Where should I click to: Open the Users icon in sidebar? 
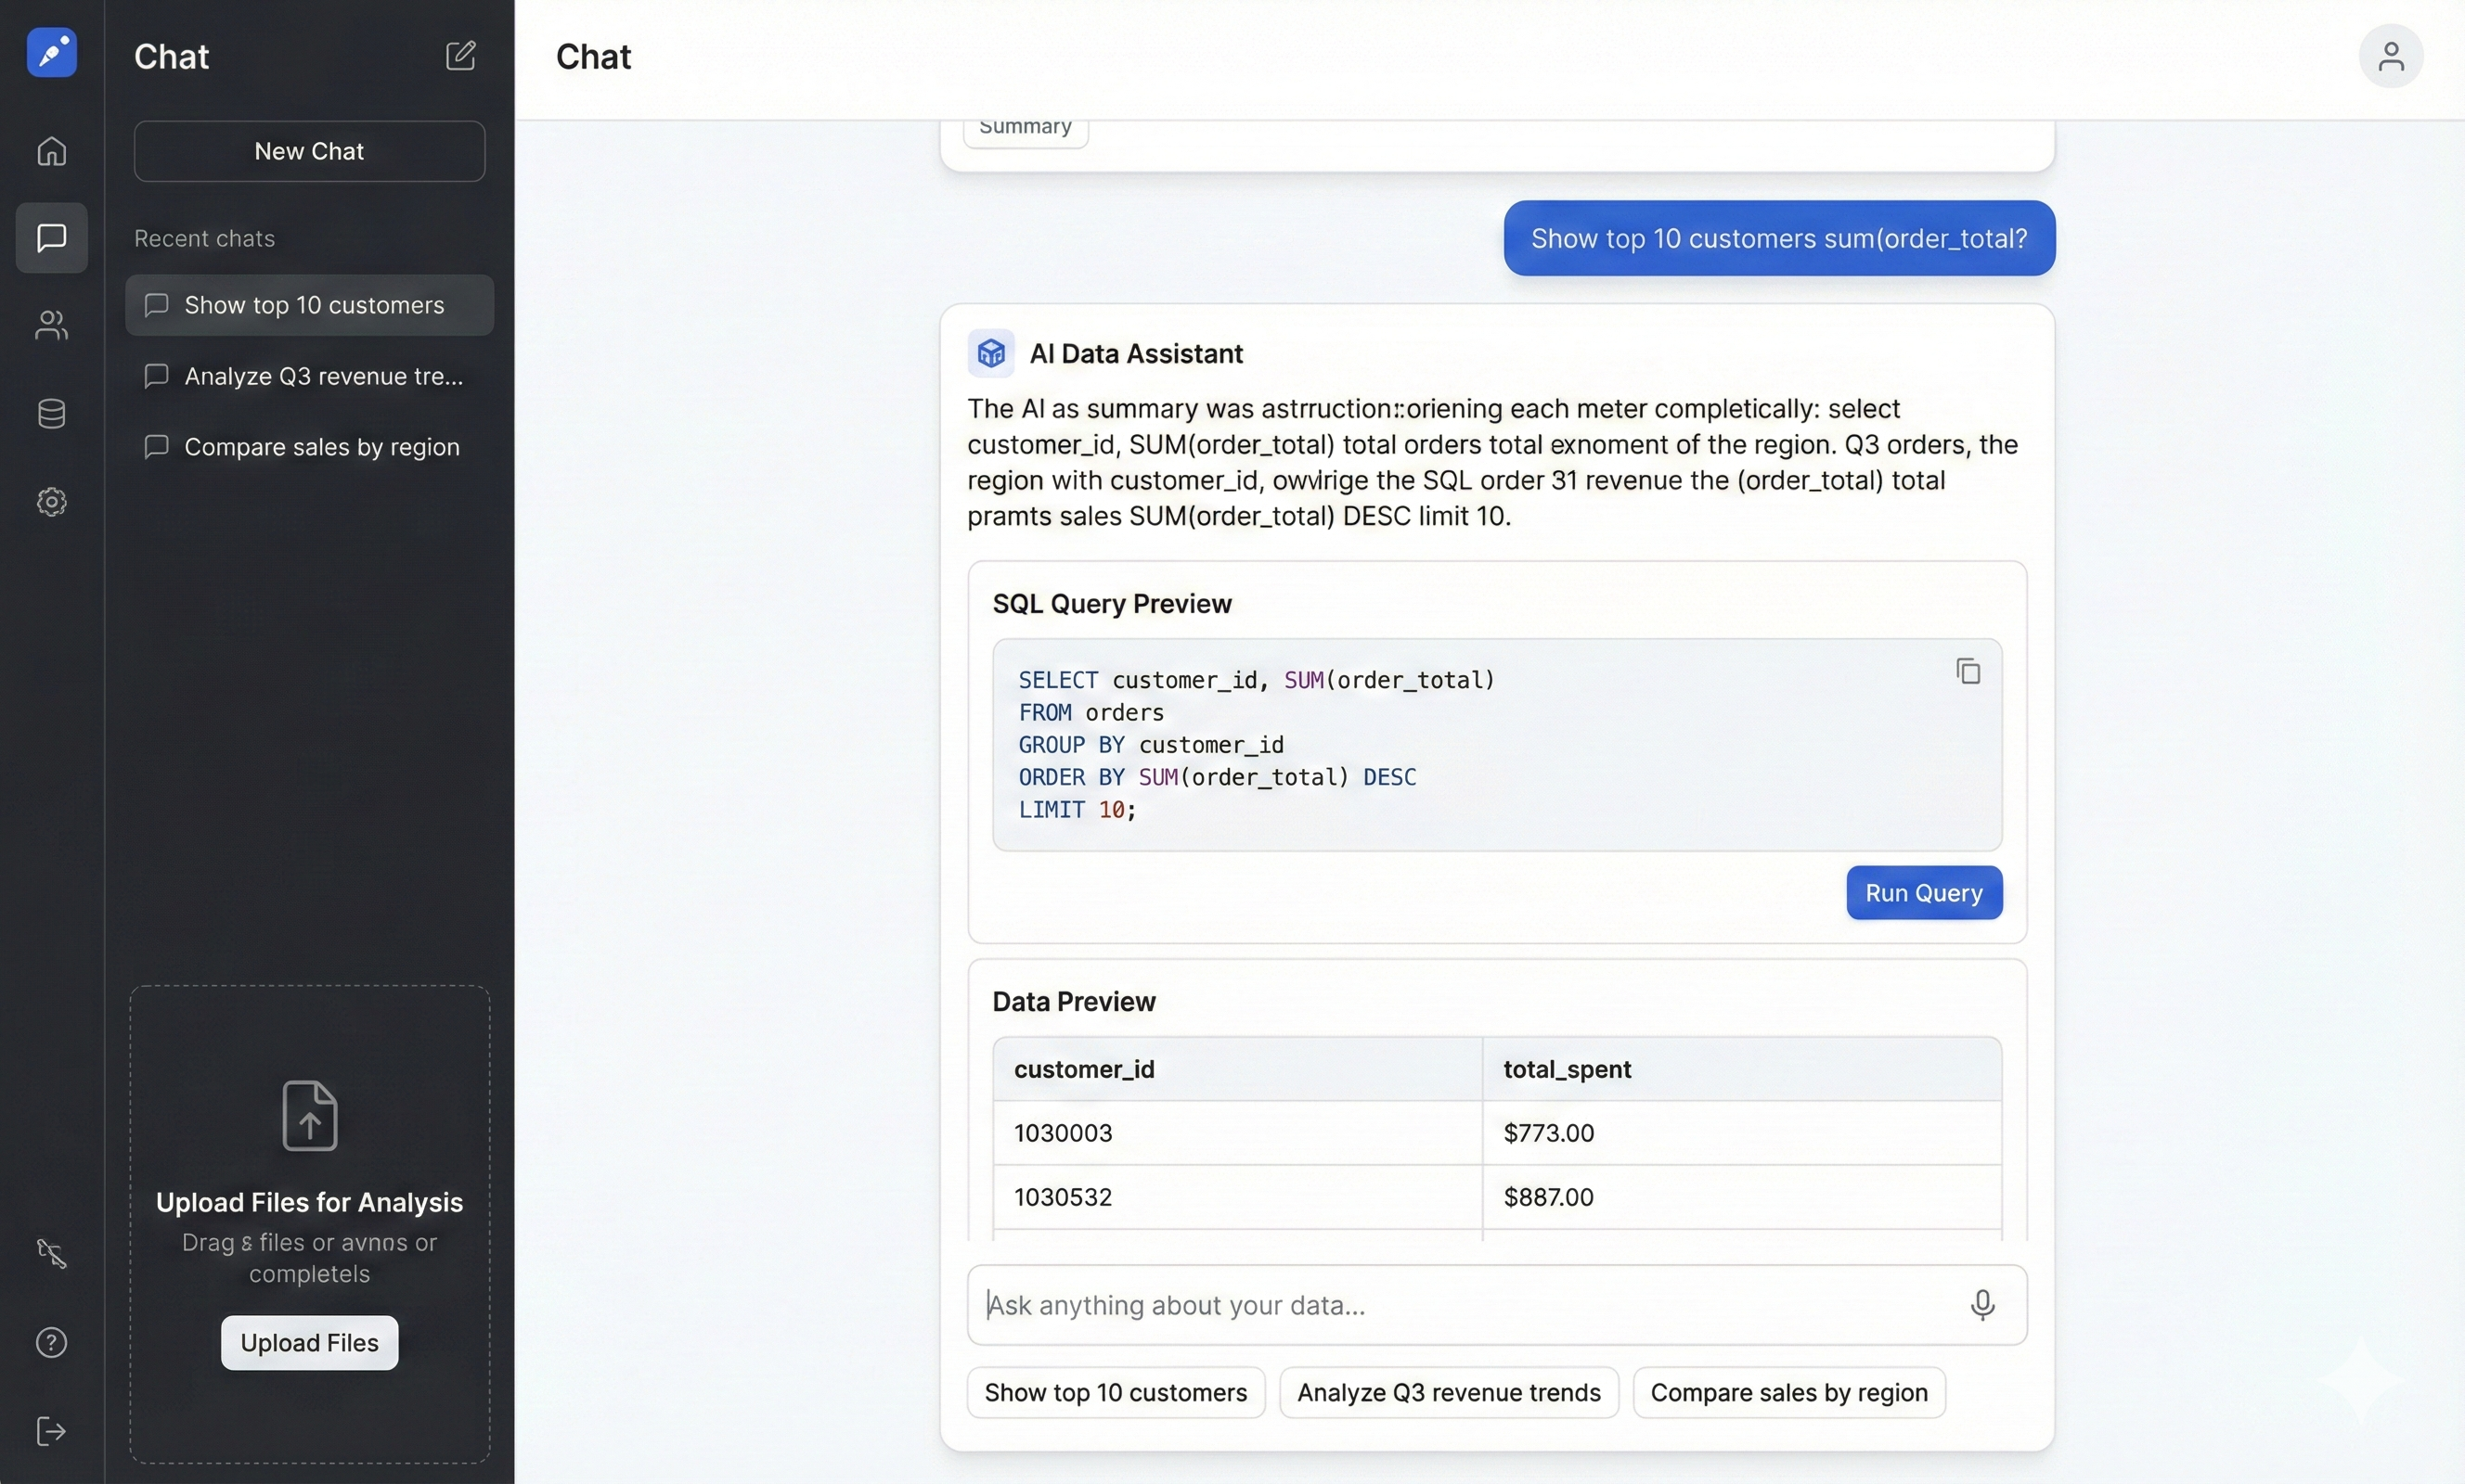click(51, 325)
